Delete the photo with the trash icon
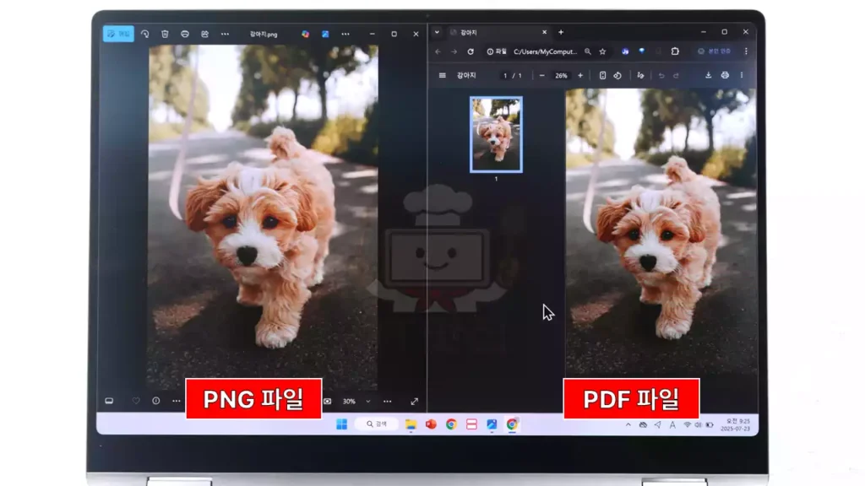The image size is (865, 486). pos(165,34)
